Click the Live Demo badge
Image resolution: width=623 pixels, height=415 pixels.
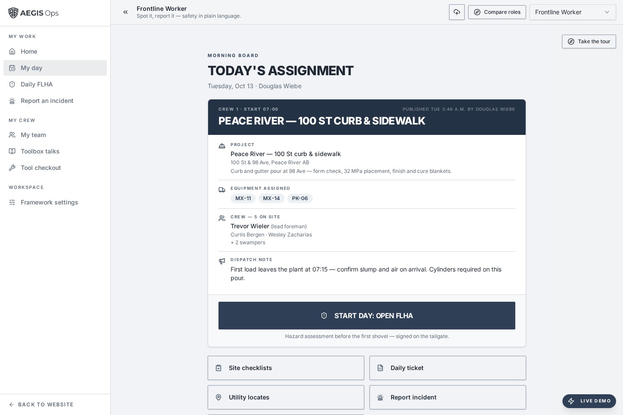point(589,401)
